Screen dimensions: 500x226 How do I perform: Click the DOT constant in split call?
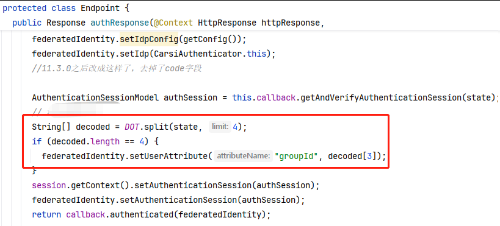[132, 127]
